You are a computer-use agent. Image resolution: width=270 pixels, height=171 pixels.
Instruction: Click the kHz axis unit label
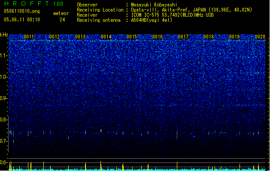click(4, 35)
